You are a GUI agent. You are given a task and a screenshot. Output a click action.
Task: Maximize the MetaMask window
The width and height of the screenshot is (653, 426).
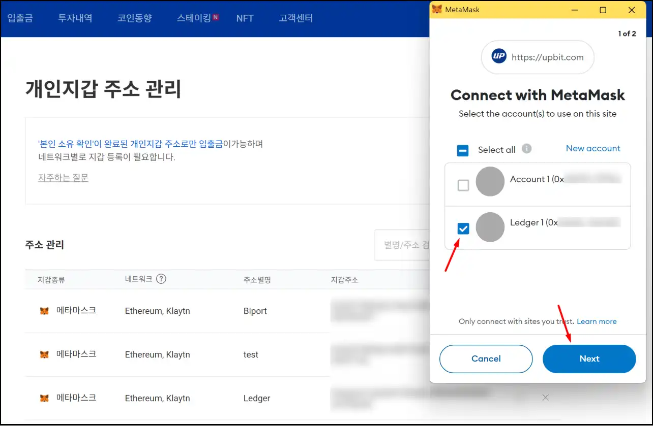coord(603,10)
